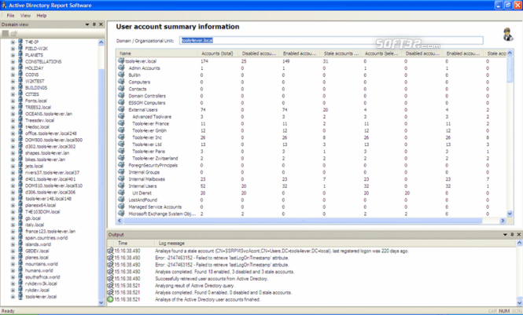Click the first toolbar icon in the Domain view panel

click(6, 34)
